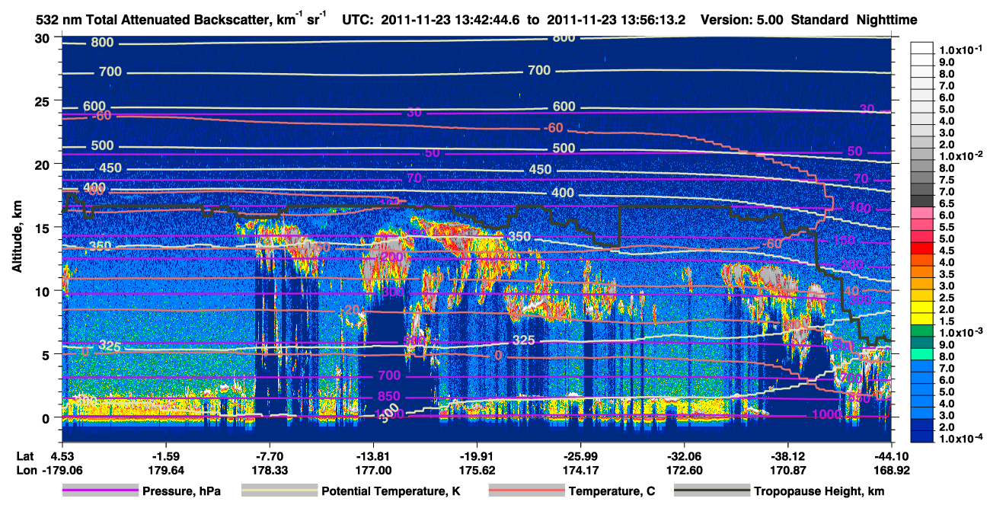
Task: Click the 'Version: 5.00 Standard Nighttime' text
Action: pos(809,21)
